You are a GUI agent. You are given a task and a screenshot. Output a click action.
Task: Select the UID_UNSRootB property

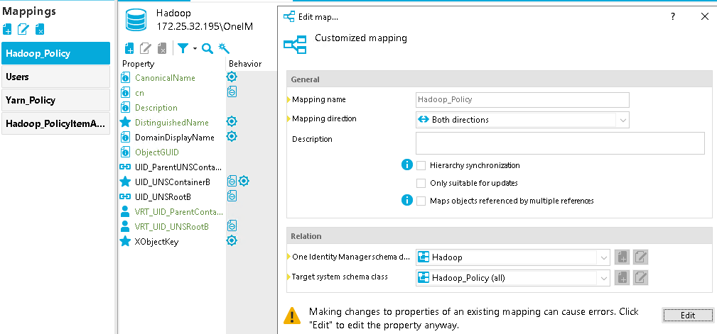[x=163, y=196]
